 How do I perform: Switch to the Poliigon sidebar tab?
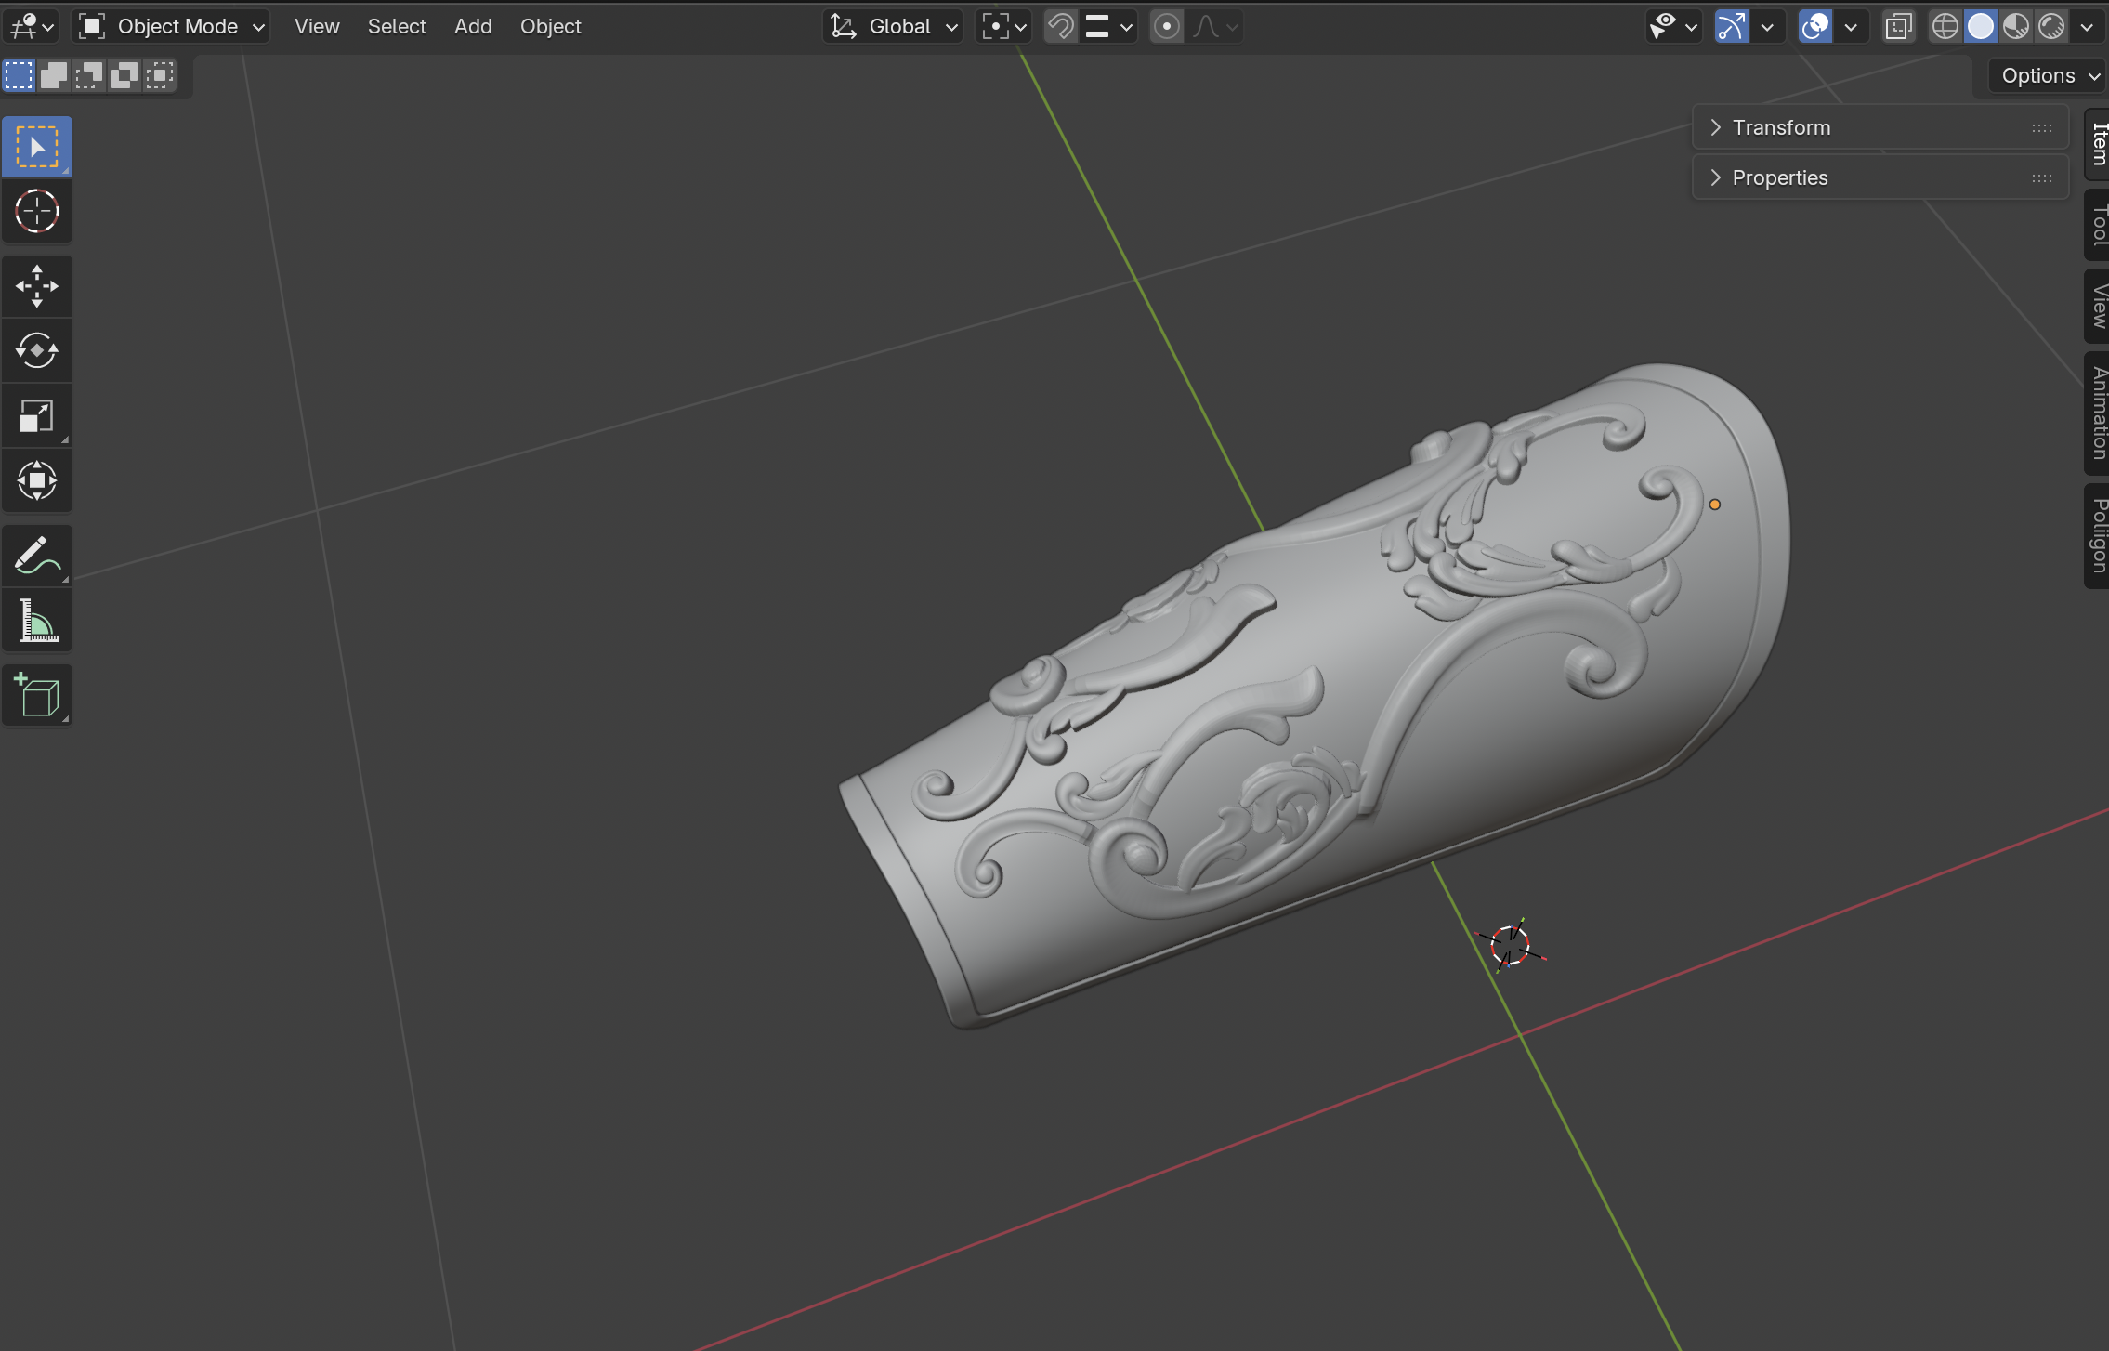click(x=2098, y=535)
